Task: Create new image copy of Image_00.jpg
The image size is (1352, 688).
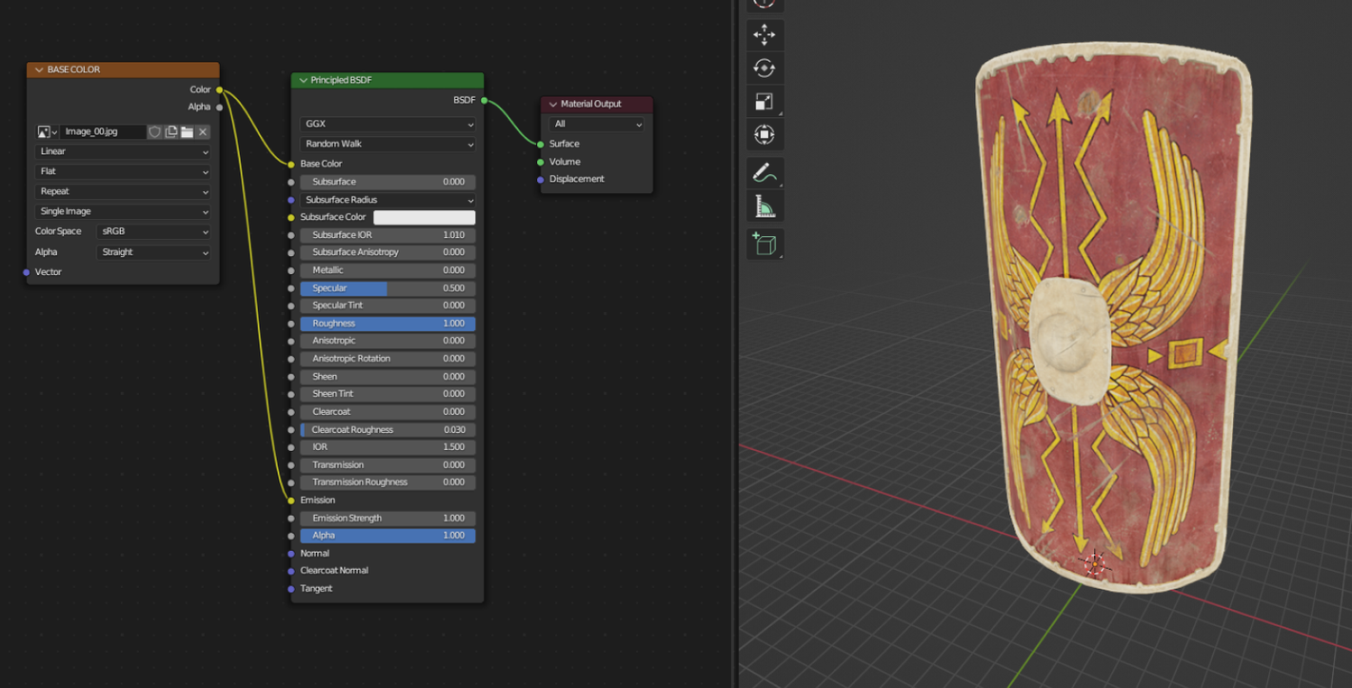Action: point(170,132)
